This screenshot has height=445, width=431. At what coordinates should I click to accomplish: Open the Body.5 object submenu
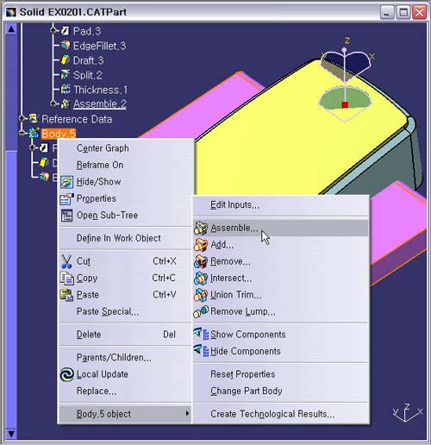click(x=125, y=414)
